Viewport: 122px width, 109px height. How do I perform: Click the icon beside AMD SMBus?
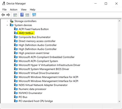(16, 33)
